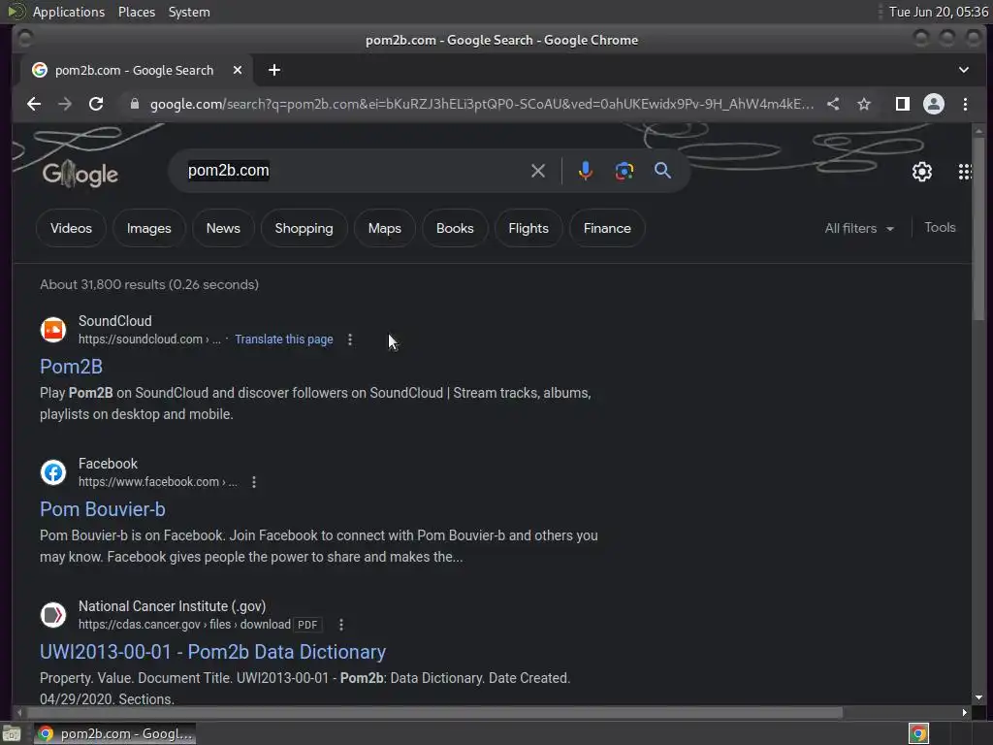Screen dimensions: 993x745
Task: Switch to Shopping results
Action: [x=304, y=228]
